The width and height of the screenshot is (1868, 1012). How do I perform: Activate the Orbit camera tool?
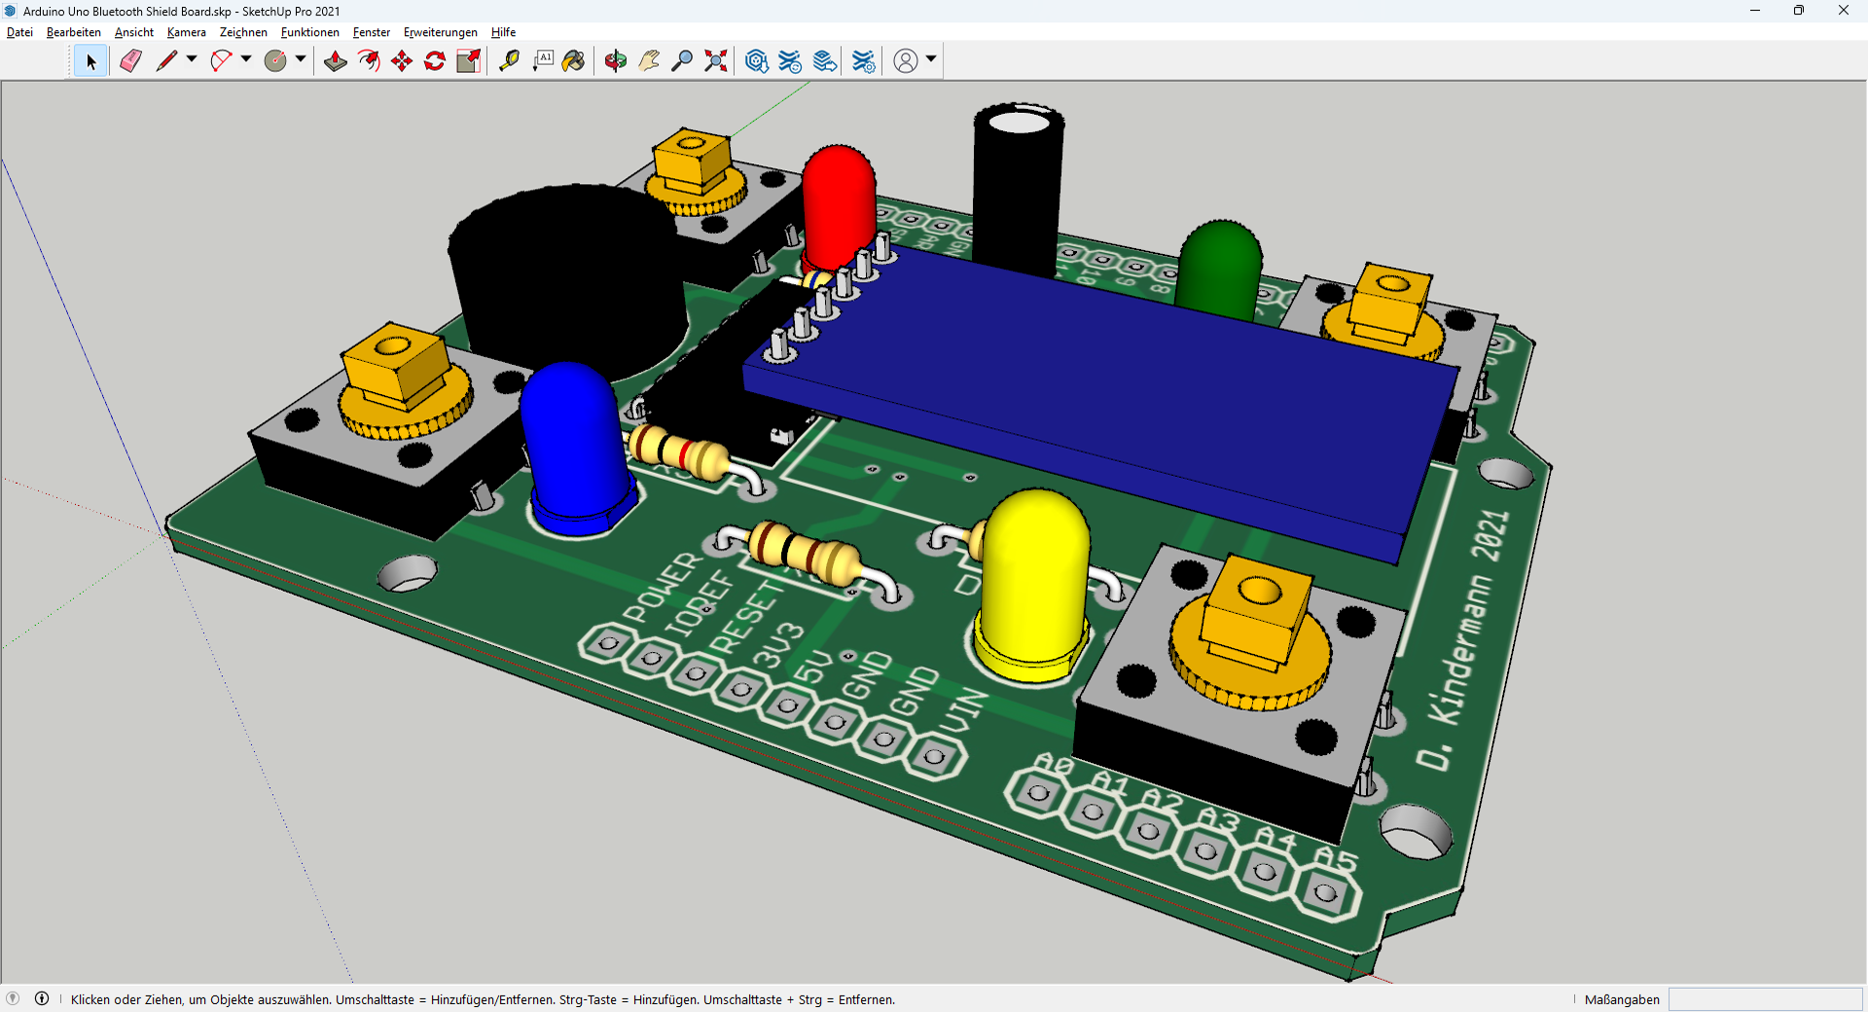click(x=615, y=61)
